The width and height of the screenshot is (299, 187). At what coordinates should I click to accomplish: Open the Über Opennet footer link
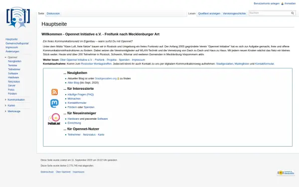(63, 172)
